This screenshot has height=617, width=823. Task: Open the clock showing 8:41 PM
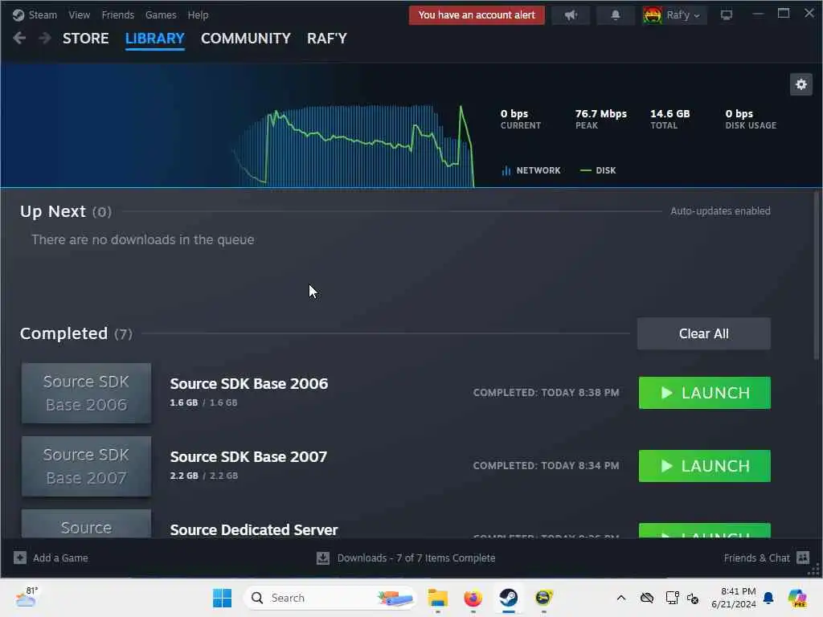tap(733, 598)
